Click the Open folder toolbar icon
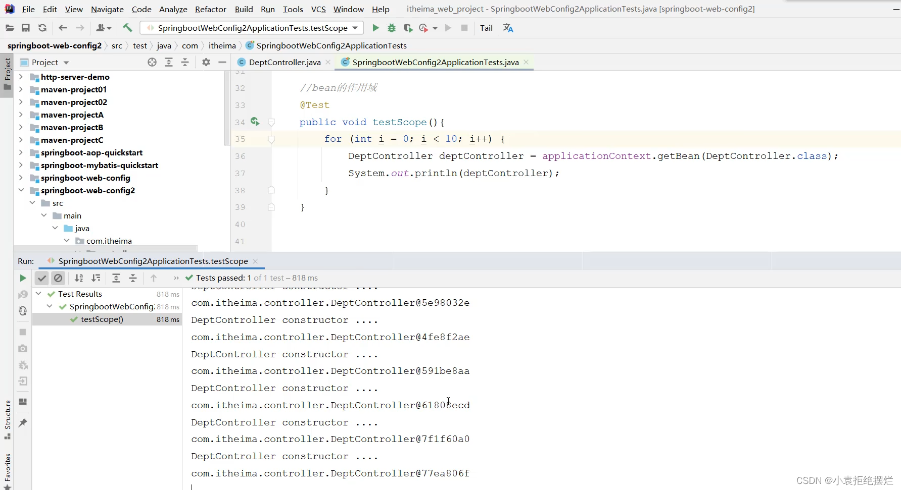Screen dimensions: 901x490 coord(10,28)
